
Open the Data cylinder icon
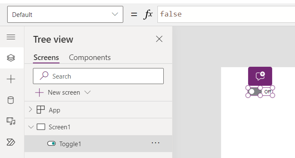pyautogui.click(x=11, y=100)
